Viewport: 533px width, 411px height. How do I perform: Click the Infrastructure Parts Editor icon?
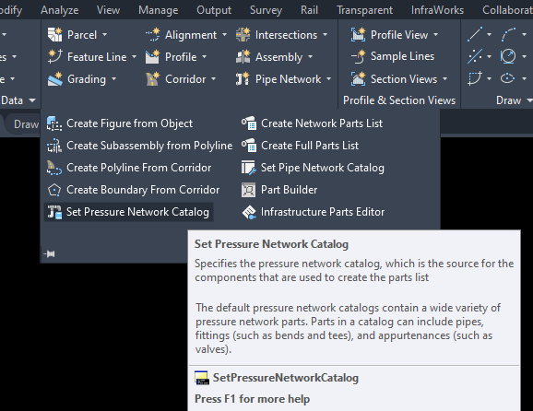[249, 212]
